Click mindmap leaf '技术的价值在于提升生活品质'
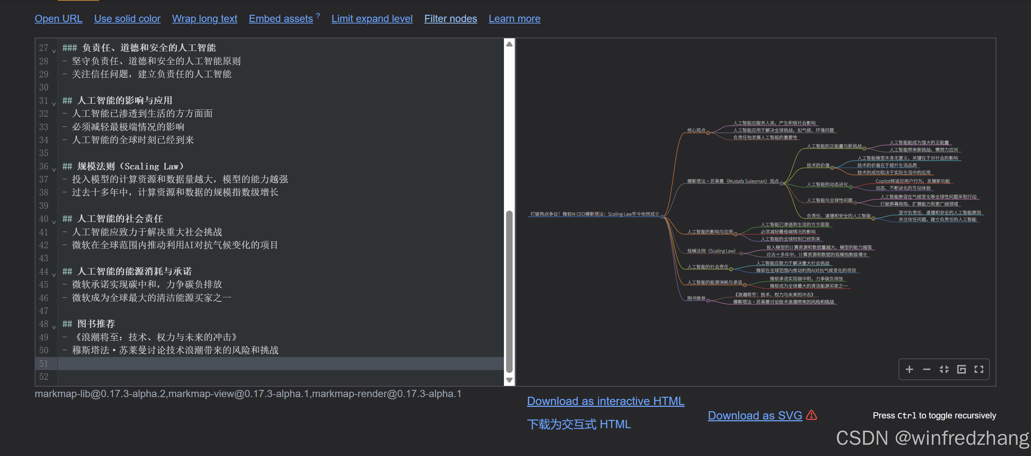1031x456 pixels. pos(887,165)
